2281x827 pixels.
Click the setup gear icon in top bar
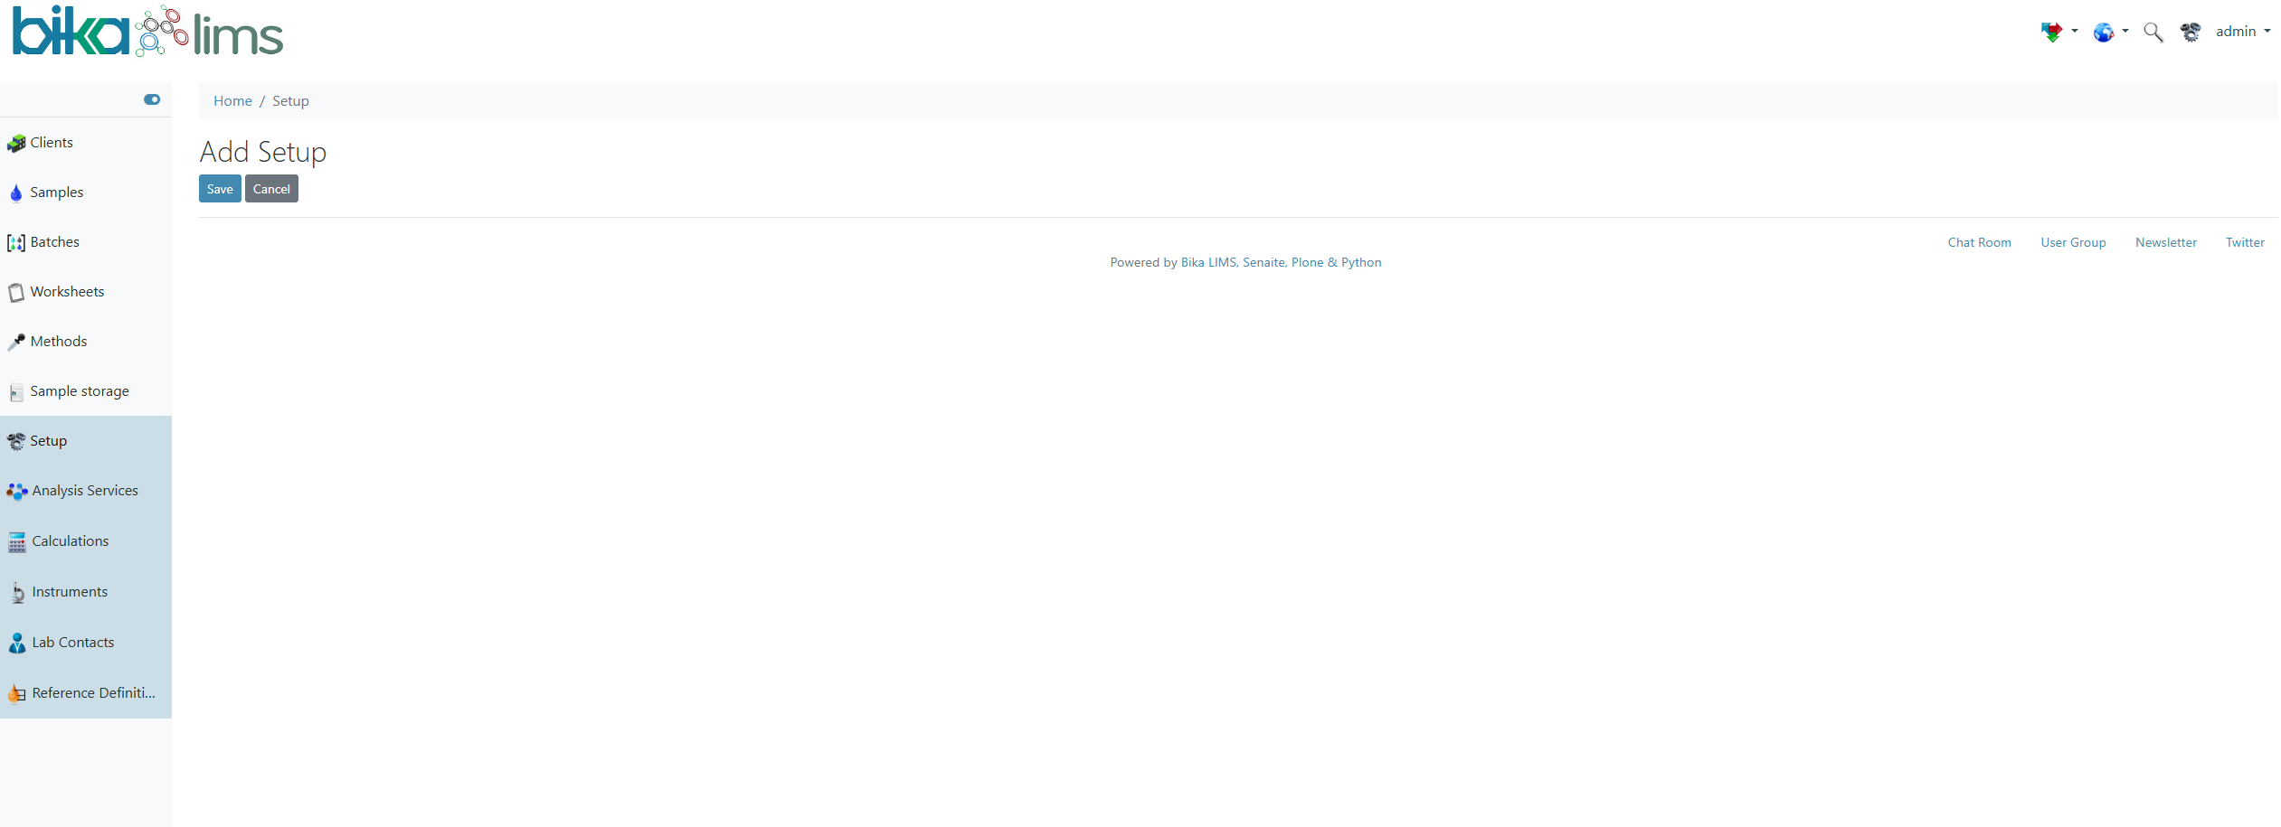(x=2190, y=33)
